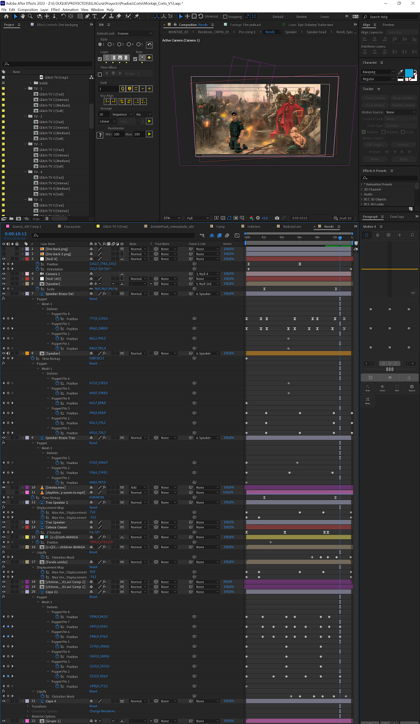Switch to the Review workspace
Image resolution: width=420 pixels, height=724 pixels.
click(x=301, y=17)
